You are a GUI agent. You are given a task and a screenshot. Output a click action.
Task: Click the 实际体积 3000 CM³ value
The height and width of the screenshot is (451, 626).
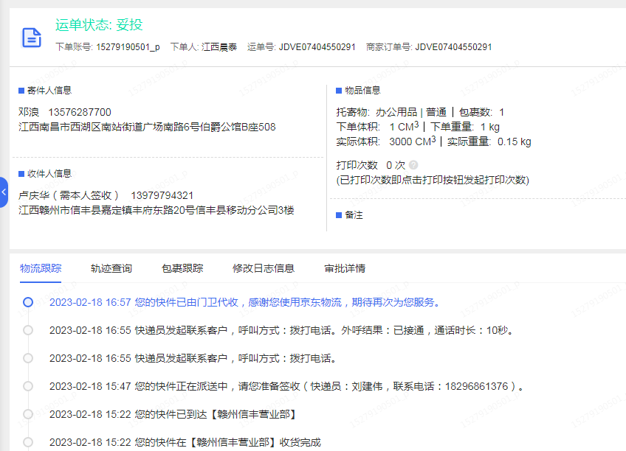click(x=413, y=141)
